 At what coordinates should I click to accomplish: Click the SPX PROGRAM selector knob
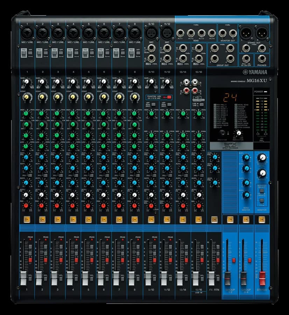pos(222,133)
